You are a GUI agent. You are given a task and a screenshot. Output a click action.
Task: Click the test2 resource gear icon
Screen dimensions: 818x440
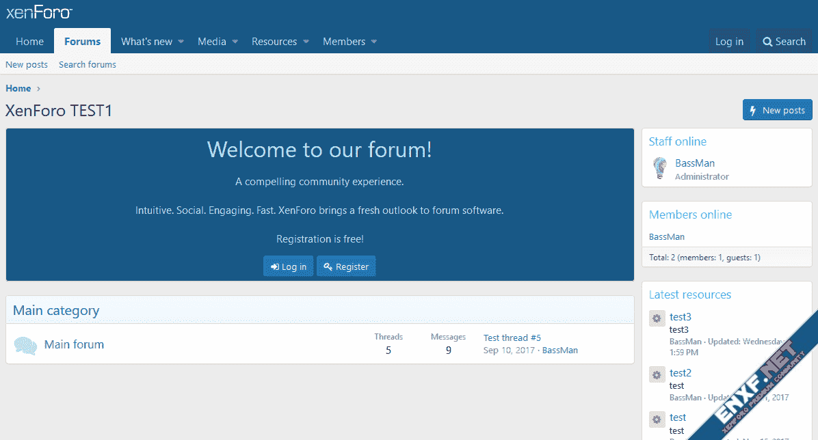pos(657,374)
